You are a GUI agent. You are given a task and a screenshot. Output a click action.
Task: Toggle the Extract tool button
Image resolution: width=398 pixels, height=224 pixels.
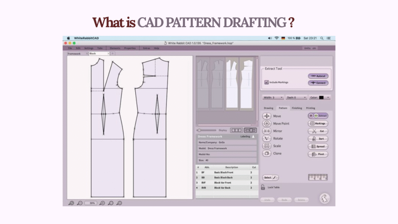point(318,115)
